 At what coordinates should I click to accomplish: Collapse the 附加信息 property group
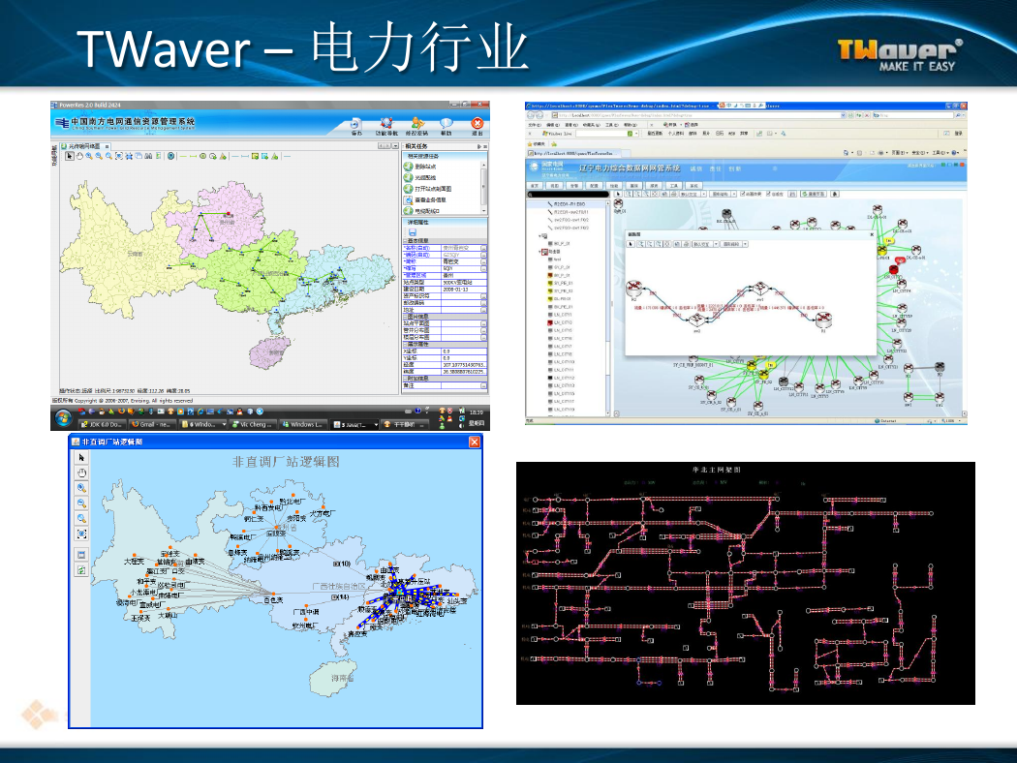pyautogui.click(x=406, y=379)
